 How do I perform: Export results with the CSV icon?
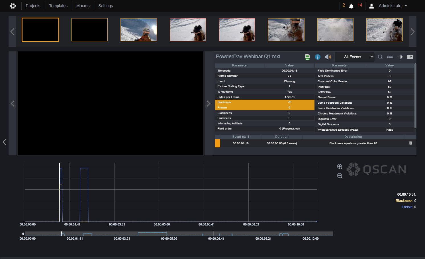307,57
